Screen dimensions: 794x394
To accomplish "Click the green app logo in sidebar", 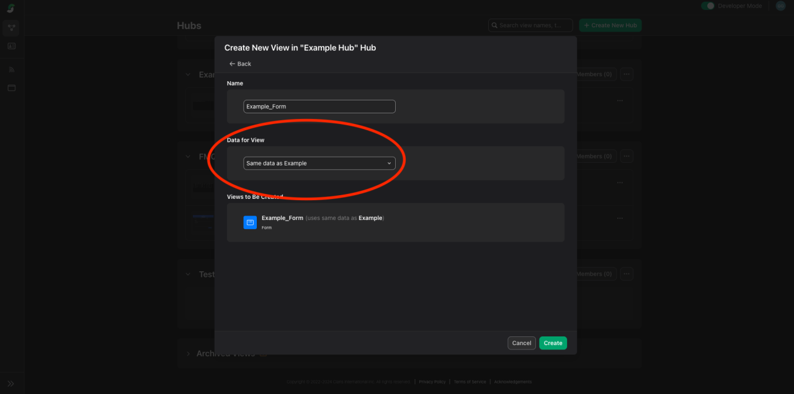I will click(x=11, y=9).
